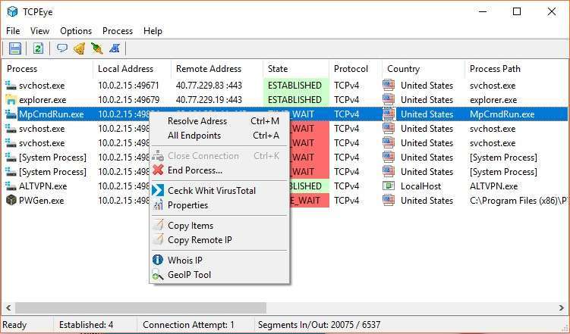Open the View menu
570x334 pixels.
coord(39,31)
